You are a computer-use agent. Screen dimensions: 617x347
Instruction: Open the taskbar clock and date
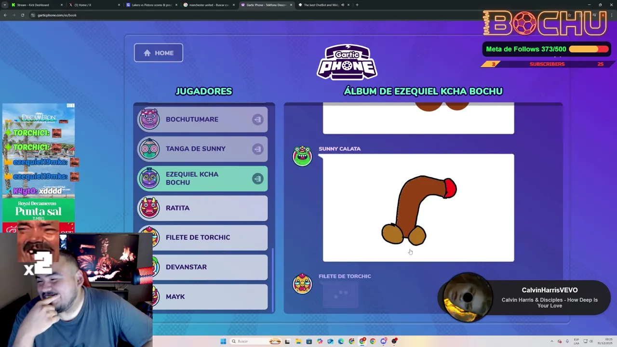(605, 341)
